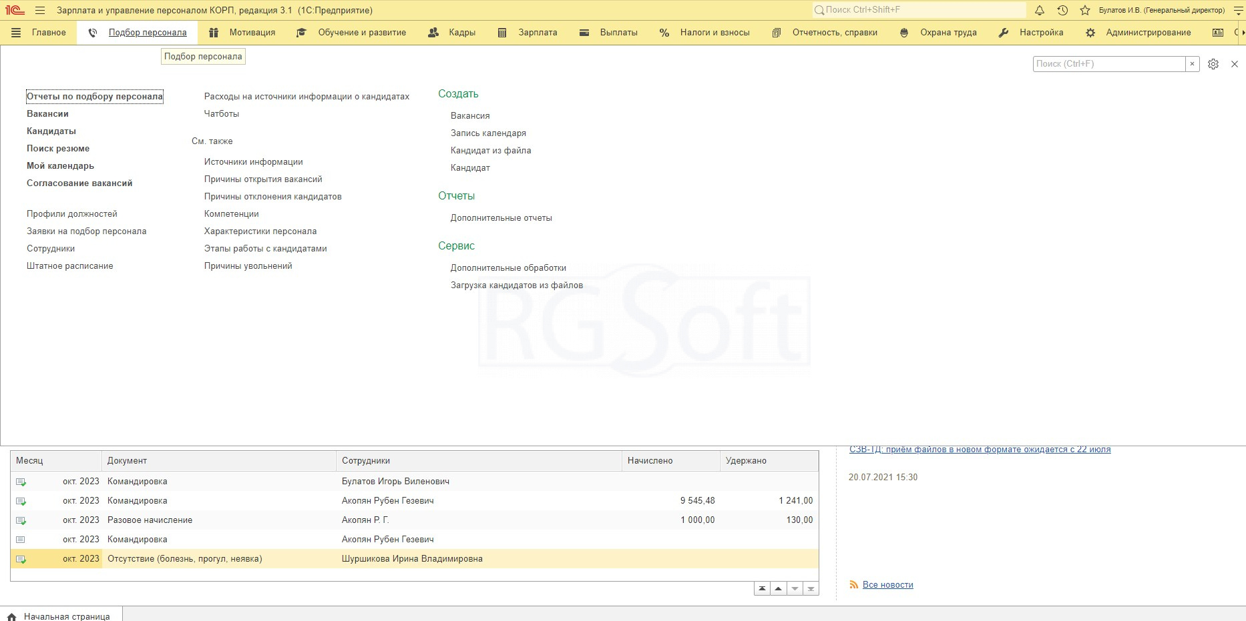Open Дополнительные отчеты
1246x621 pixels.
(x=501, y=218)
